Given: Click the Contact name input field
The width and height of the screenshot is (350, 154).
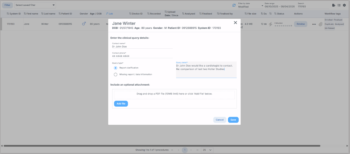Looking at the screenshot, I should point(142,46).
